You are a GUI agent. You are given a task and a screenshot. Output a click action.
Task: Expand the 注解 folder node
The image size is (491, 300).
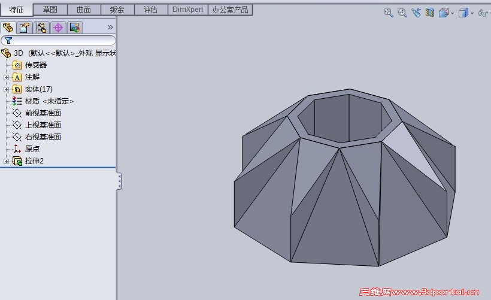click(x=6, y=77)
